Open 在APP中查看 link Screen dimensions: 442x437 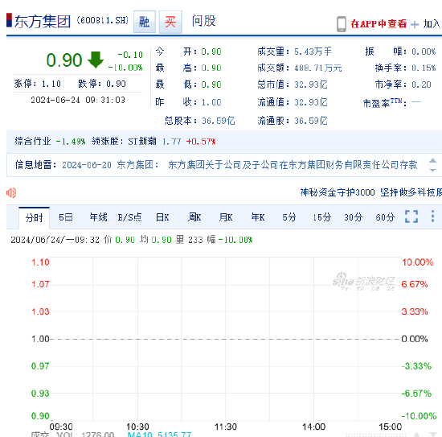379,24
